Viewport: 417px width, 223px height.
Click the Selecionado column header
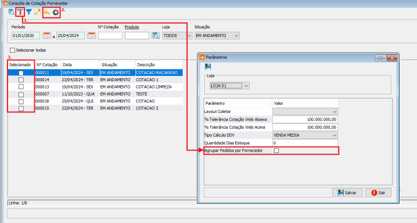pyautogui.click(x=20, y=65)
